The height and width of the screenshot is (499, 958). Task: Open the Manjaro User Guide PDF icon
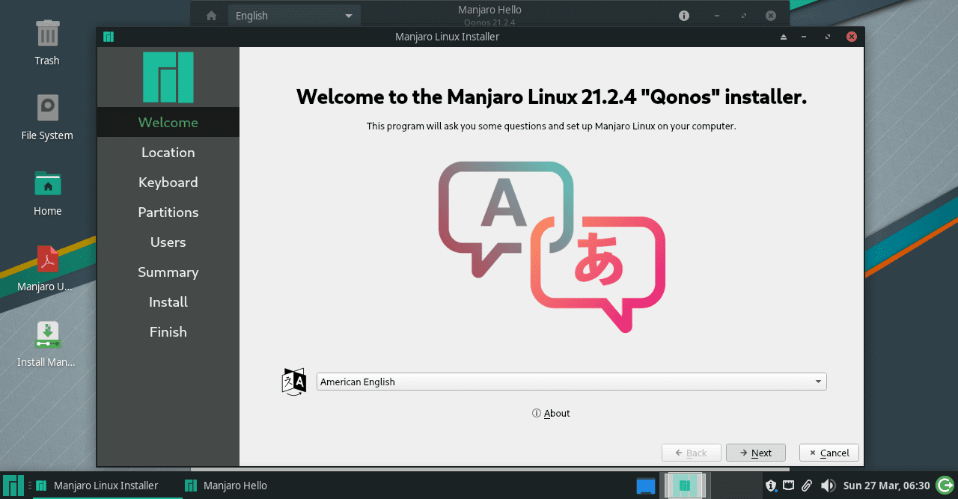47,260
